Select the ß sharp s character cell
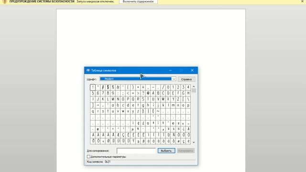 (143, 141)
